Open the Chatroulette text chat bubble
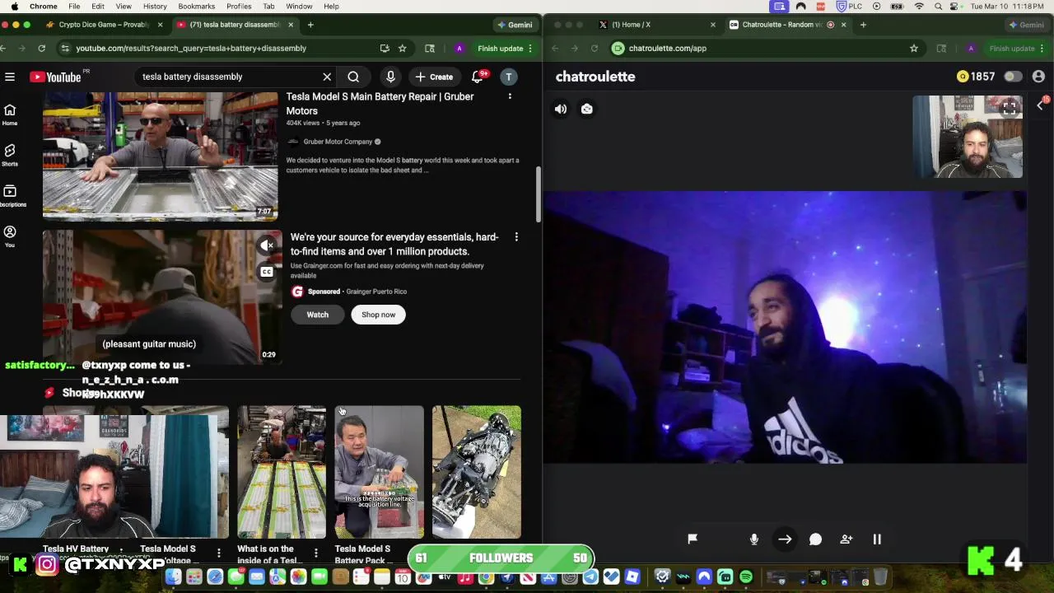The image size is (1054, 593). 815,539
